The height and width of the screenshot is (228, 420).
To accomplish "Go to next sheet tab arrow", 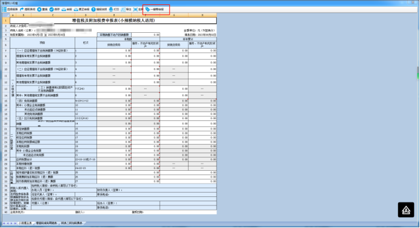I will (x=12, y=223).
